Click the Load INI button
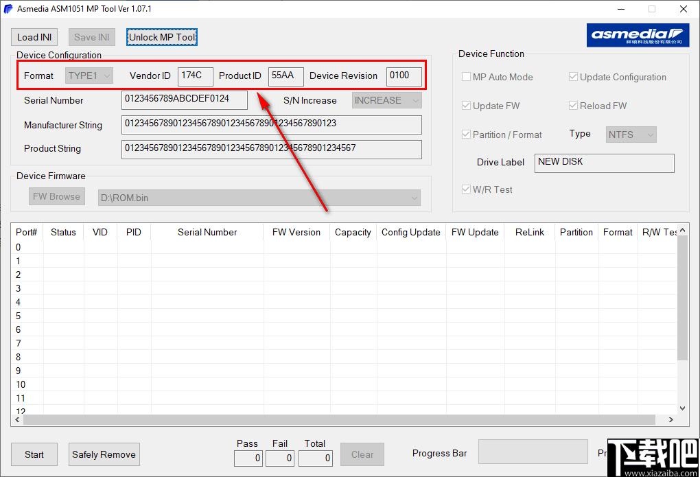Image resolution: width=700 pixels, height=477 pixels. click(x=34, y=37)
